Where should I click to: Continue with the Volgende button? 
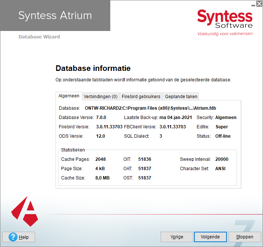click(x=210, y=237)
